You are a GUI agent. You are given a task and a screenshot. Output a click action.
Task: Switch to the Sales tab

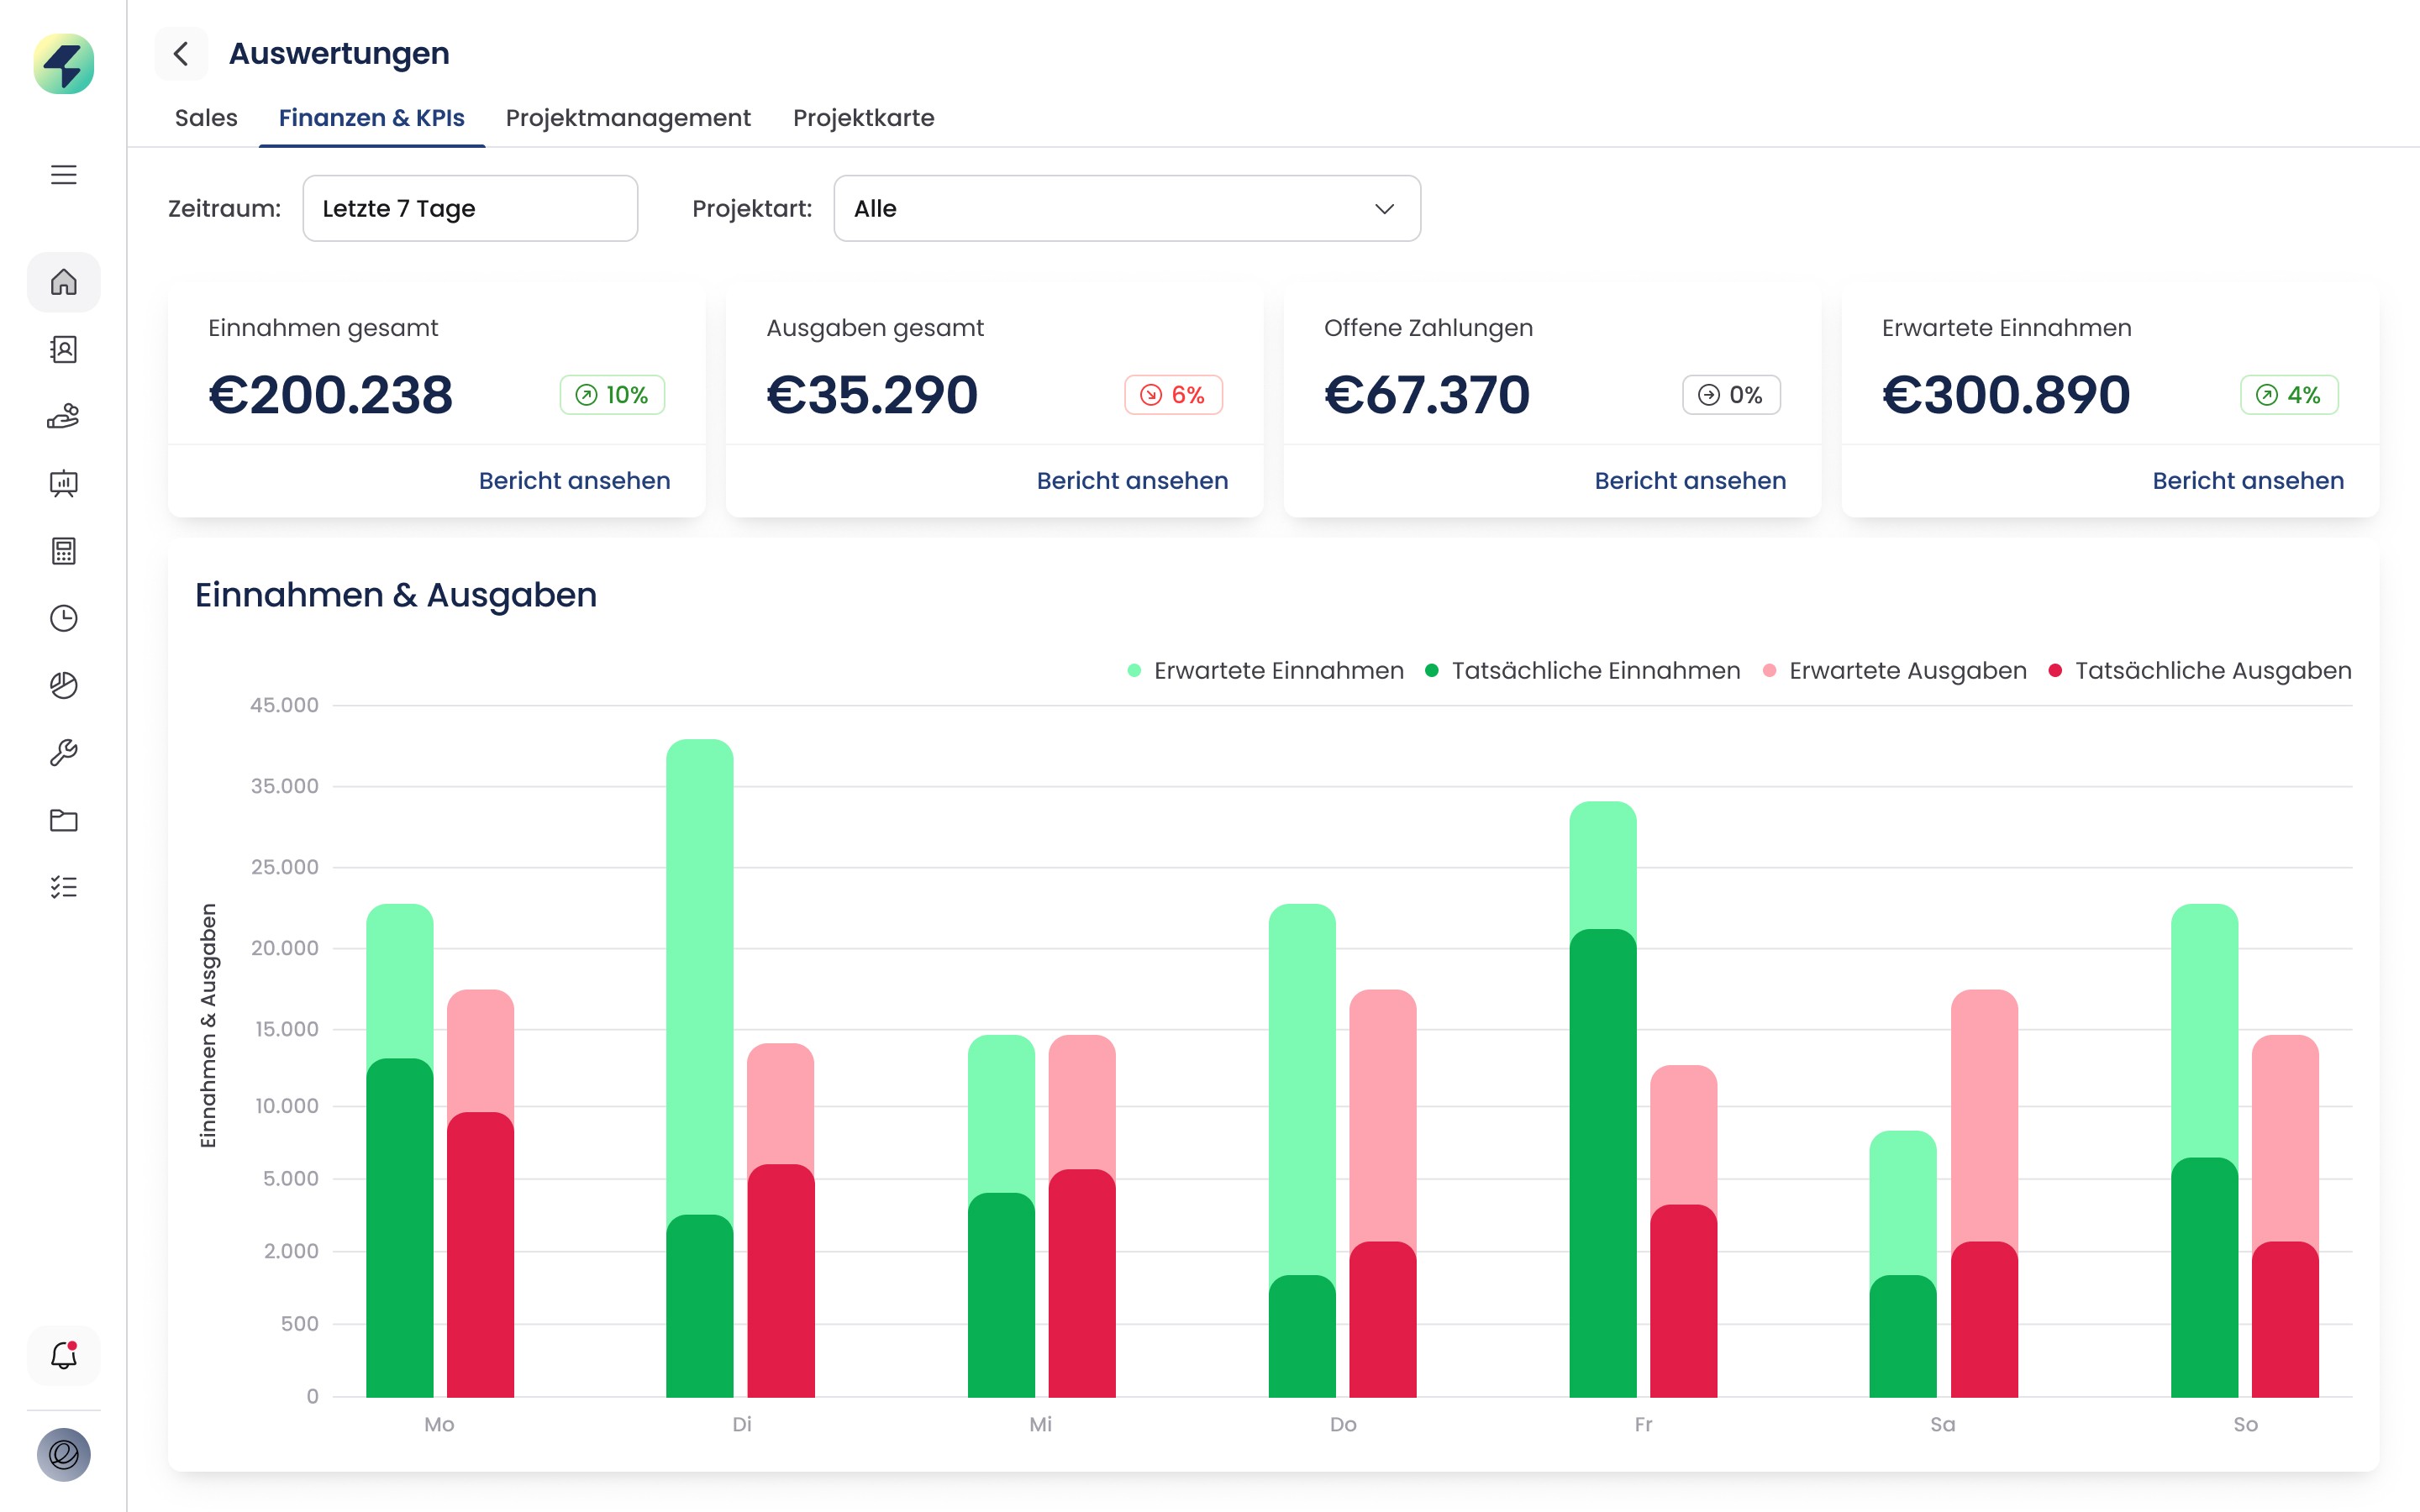(x=206, y=118)
